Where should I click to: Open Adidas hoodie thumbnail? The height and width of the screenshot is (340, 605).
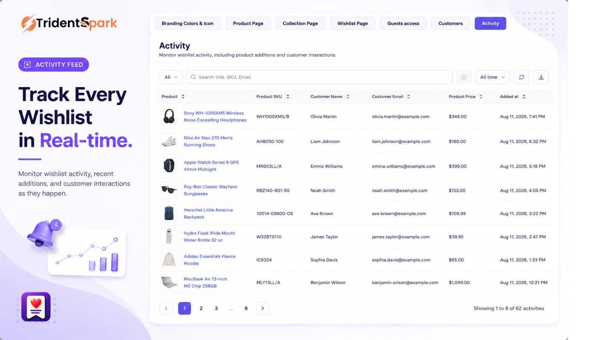click(169, 260)
